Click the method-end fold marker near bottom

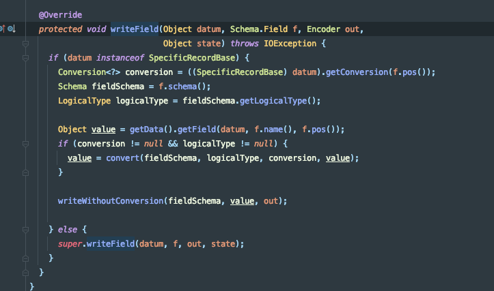[x=26, y=273]
